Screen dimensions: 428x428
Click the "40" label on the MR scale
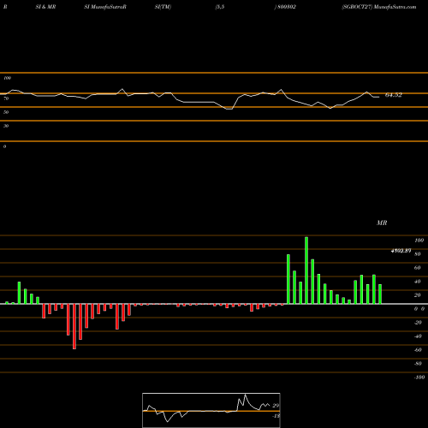(x=418, y=282)
